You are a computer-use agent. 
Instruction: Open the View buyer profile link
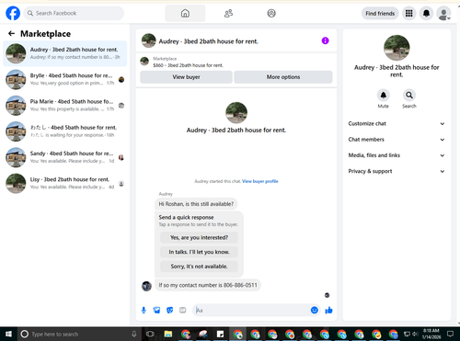tap(260, 181)
